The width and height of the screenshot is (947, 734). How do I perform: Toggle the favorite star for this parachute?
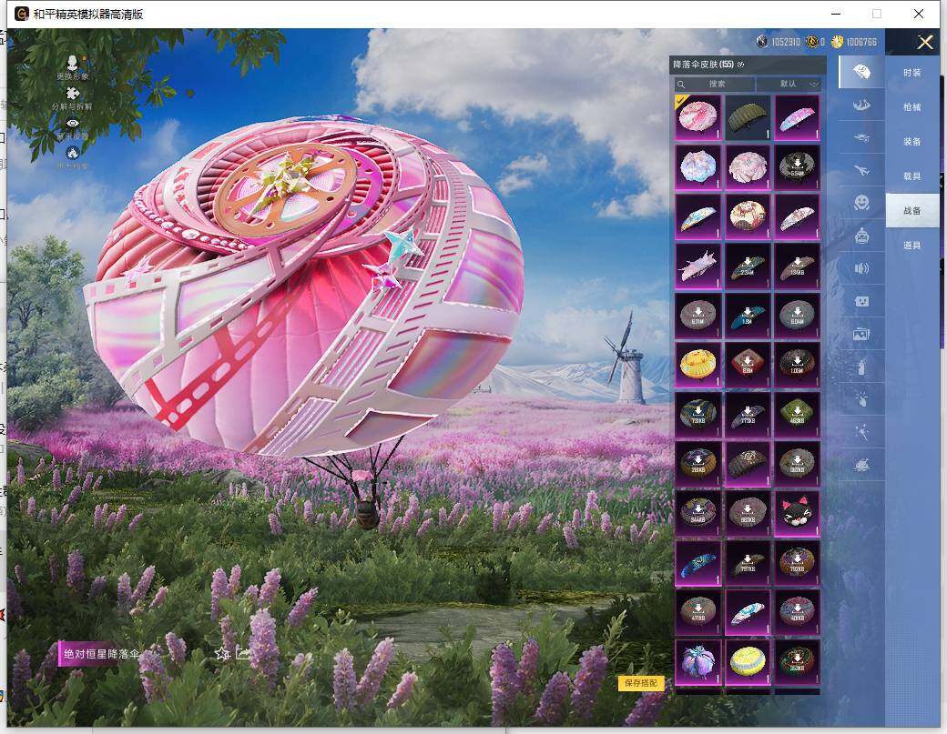coord(221,653)
